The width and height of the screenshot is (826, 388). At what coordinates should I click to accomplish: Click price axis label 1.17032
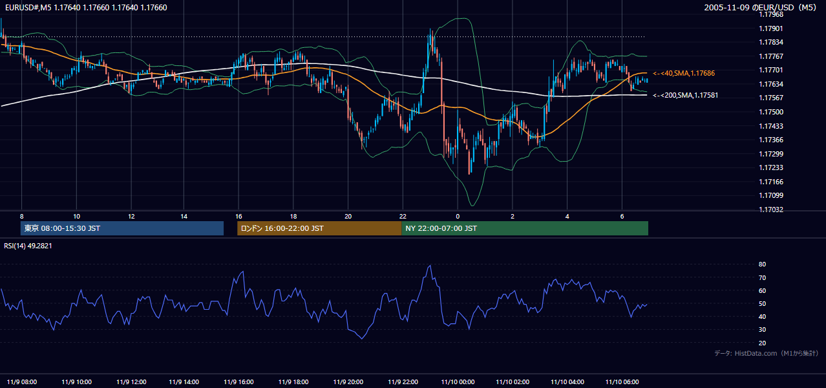[770, 210]
